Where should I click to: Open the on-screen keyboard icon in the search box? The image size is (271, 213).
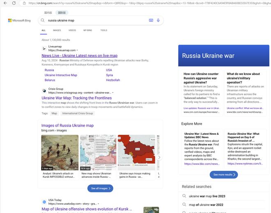coord(151,20)
